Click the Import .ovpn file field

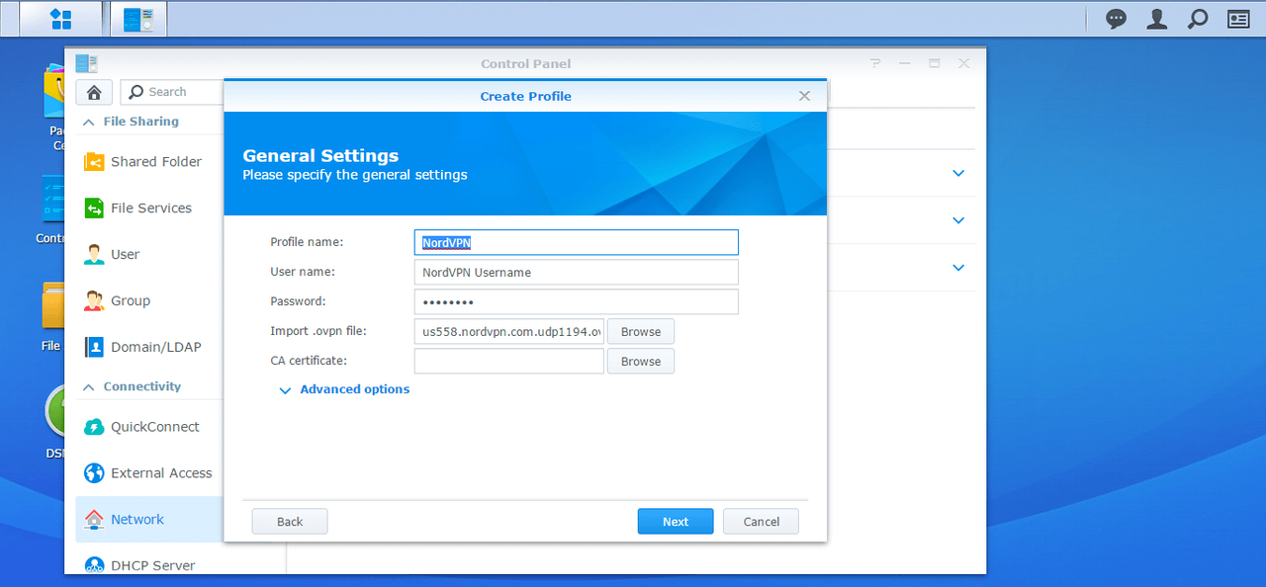[509, 331]
